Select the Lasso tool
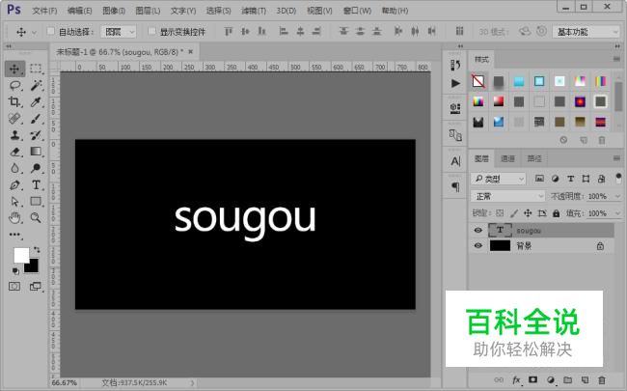 [14, 85]
